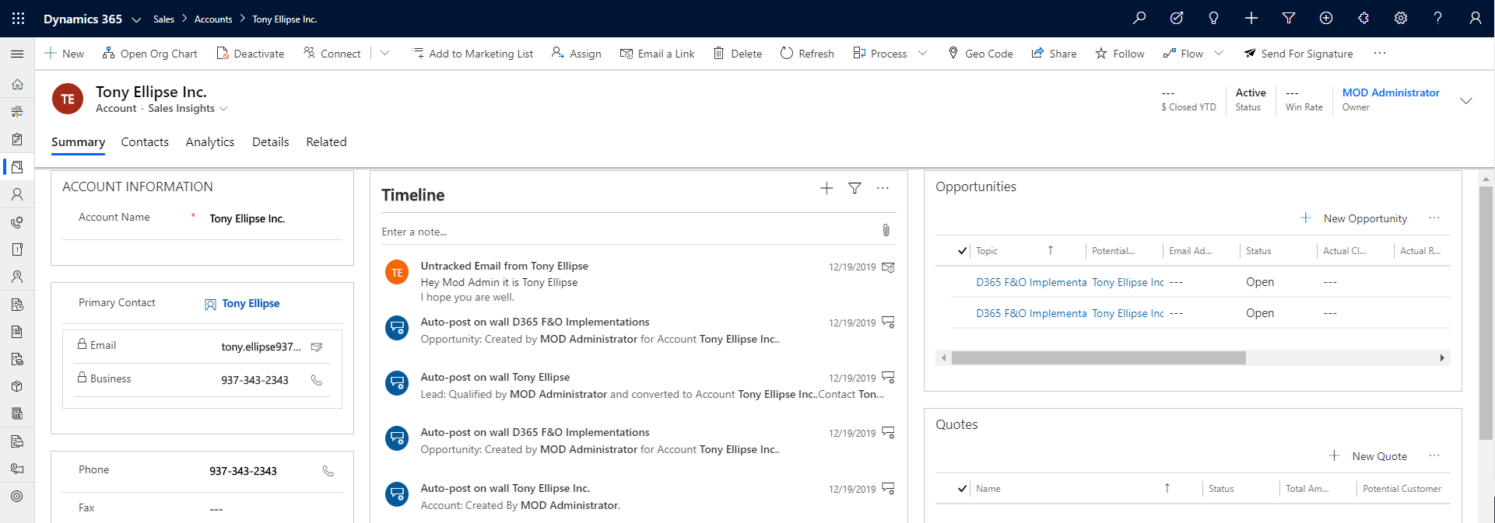
Task: Call the Business number phone icon
Action: [317, 380]
